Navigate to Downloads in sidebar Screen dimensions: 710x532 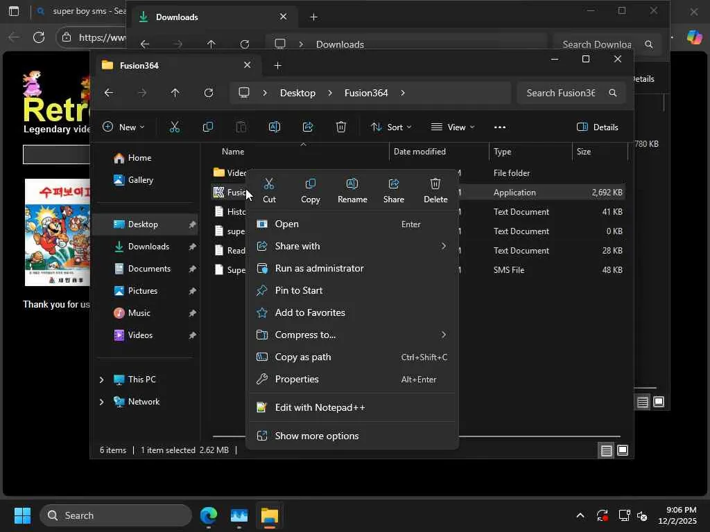click(x=148, y=247)
